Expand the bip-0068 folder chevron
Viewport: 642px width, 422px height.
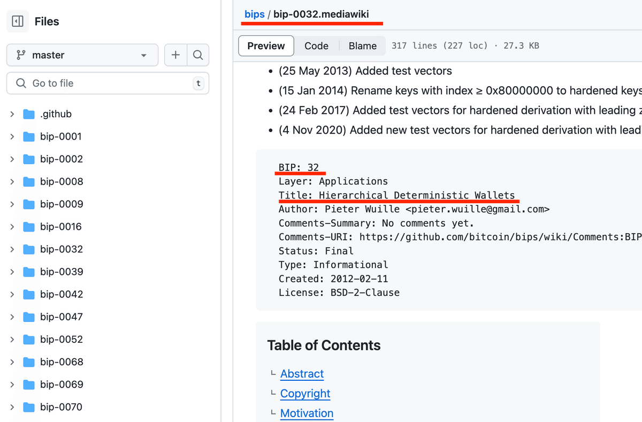point(12,362)
